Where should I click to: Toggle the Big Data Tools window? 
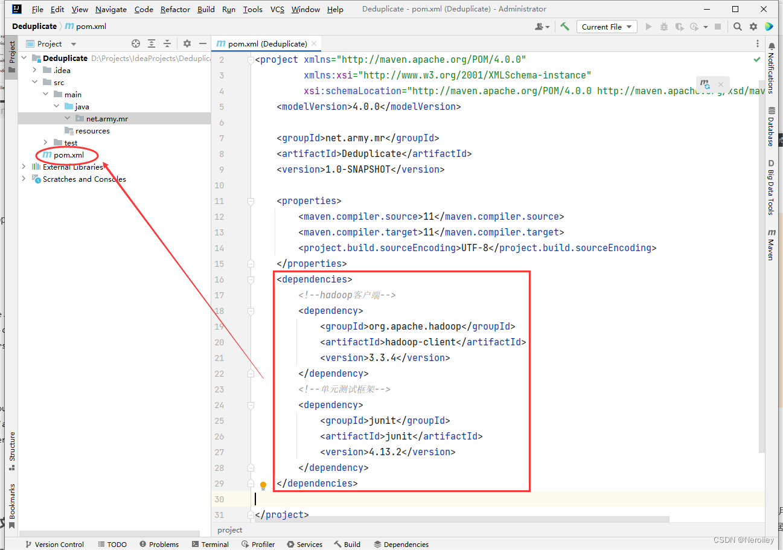[772, 187]
